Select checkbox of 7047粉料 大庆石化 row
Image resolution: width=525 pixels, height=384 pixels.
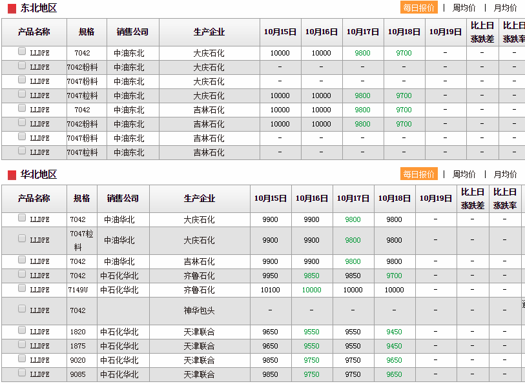tap(22, 79)
